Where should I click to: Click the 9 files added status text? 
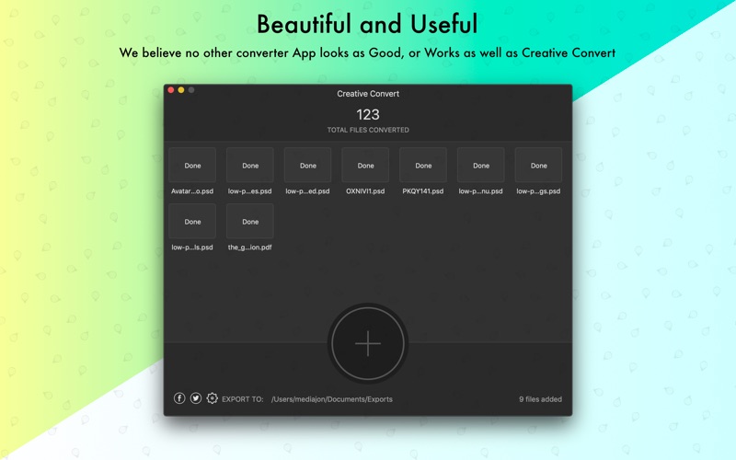[540, 399]
